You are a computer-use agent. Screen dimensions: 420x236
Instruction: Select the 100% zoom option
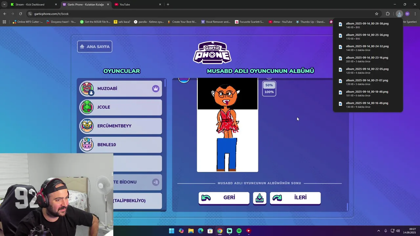[269, 92]
